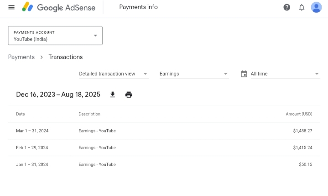Open the user account avatar
This screenshot has width=328, height=196.
[316, 7]
